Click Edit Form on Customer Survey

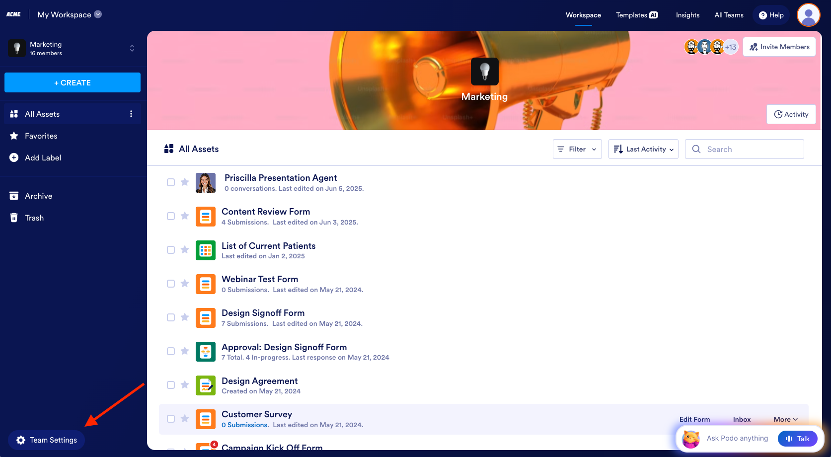694,419
